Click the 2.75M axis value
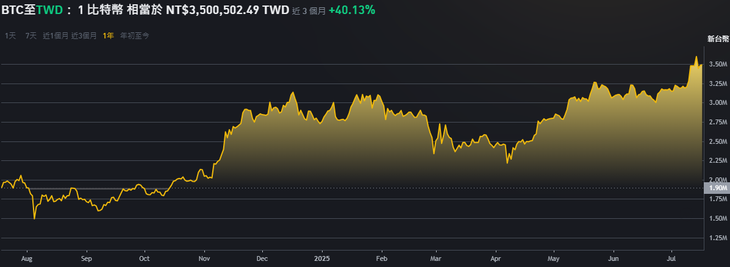 click(719, 123)
